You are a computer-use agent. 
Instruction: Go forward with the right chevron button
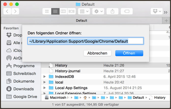tap(15, 11)
